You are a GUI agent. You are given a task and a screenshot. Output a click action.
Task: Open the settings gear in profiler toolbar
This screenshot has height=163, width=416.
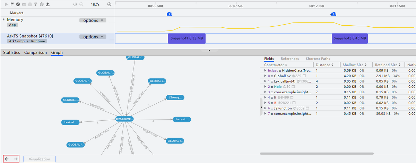(42, 5)
